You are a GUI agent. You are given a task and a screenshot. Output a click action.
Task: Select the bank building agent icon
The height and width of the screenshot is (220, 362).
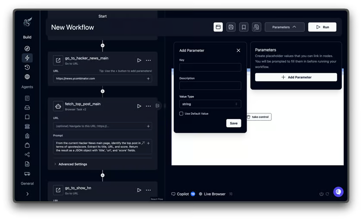tap(27, 126)
